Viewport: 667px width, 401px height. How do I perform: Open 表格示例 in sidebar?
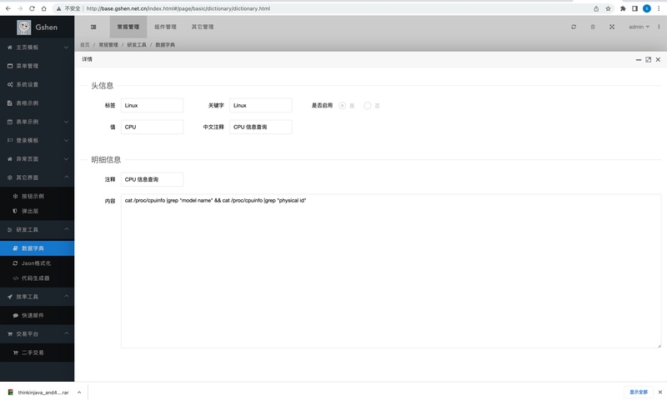[x=37, y=103]
